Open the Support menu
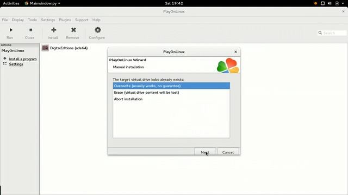This screenshot has height=195, width=348. coord(82,19)
